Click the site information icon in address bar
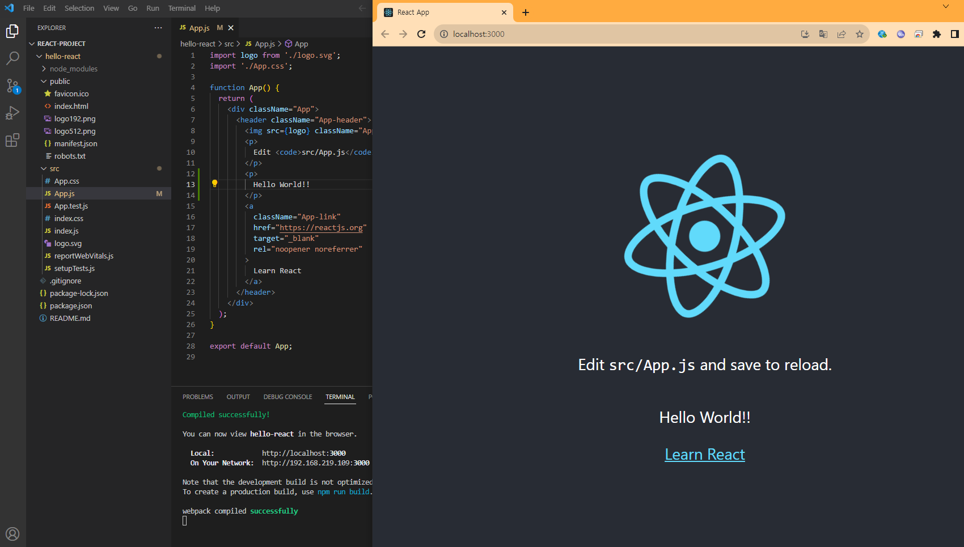This screenshot has width=964, height=547. tap(444, 34)
